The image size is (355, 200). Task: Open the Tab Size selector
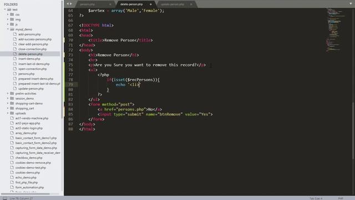(x=316, y=198)
